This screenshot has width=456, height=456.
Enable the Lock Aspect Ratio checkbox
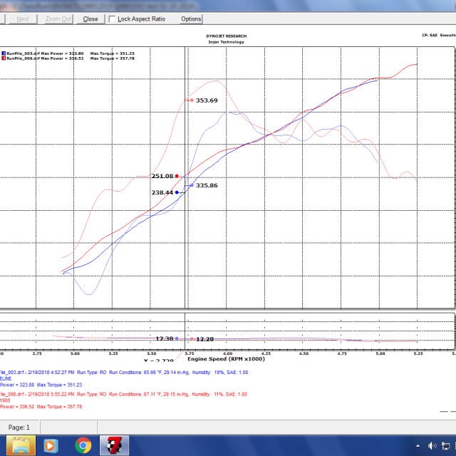coord(112,19)
